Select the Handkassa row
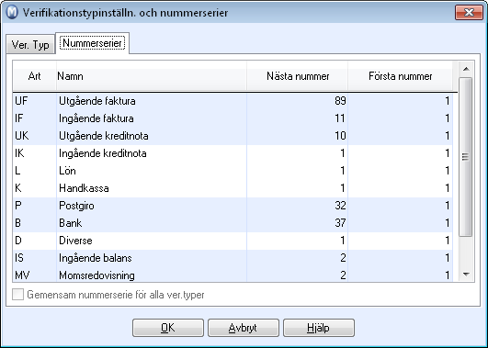Screen dimensions: 488x348 (233, 188)
